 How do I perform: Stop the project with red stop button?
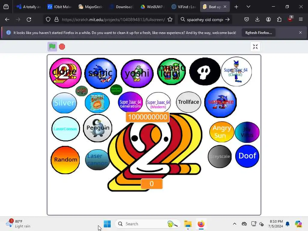tap(62, 47)
